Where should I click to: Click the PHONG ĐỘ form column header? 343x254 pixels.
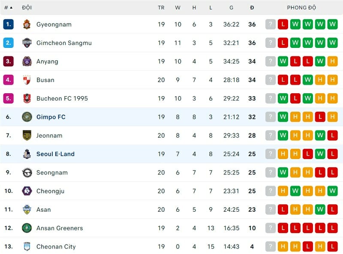[x=301, y=7]
